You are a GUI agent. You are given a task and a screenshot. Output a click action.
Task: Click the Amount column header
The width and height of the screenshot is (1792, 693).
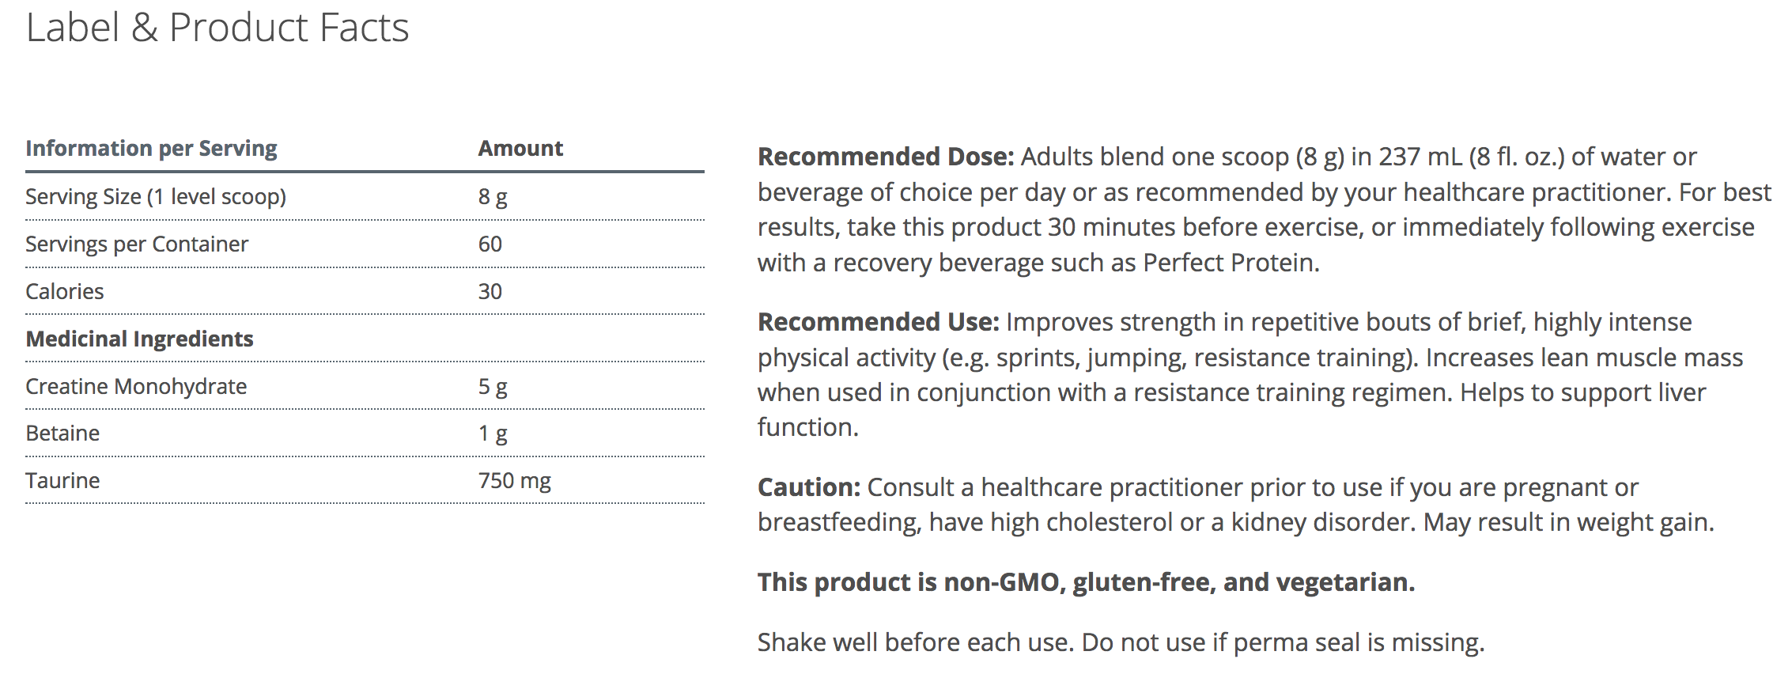pyautogui.click(x=520, y=149)
